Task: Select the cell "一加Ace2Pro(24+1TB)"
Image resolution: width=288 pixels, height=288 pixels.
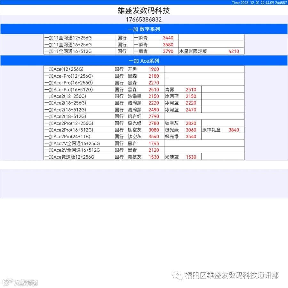Action: pos(67,137)
